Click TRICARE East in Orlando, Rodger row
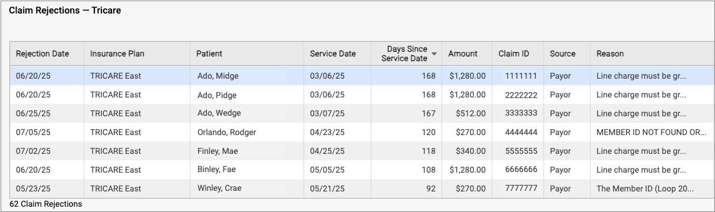Screen dimensions: 715x212 tap(116, 132)
